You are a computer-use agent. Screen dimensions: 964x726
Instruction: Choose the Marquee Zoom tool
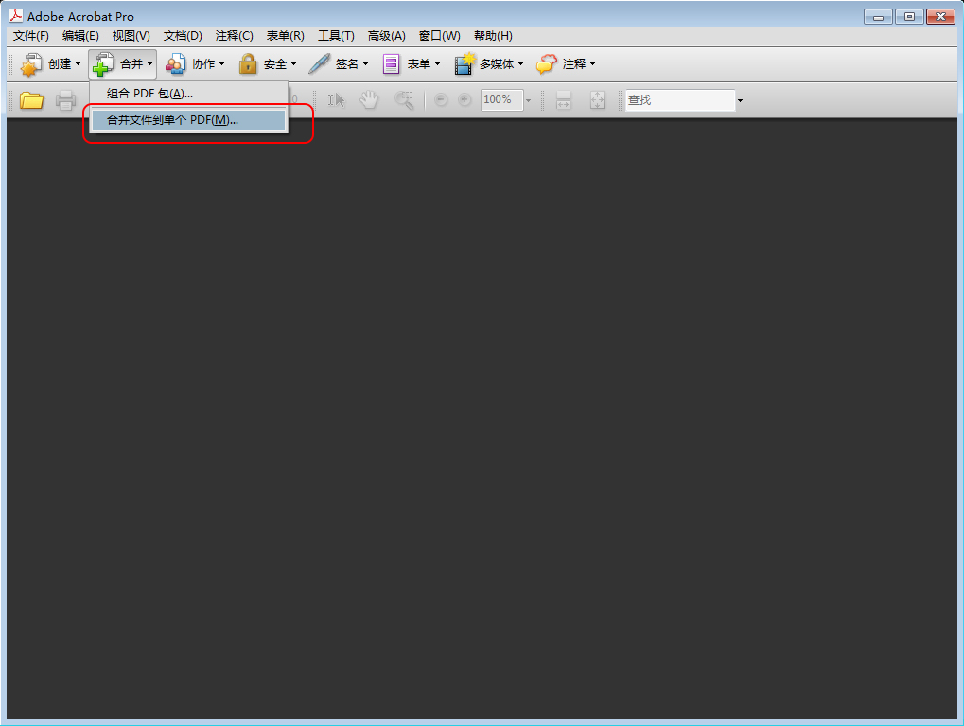point(404,99)
